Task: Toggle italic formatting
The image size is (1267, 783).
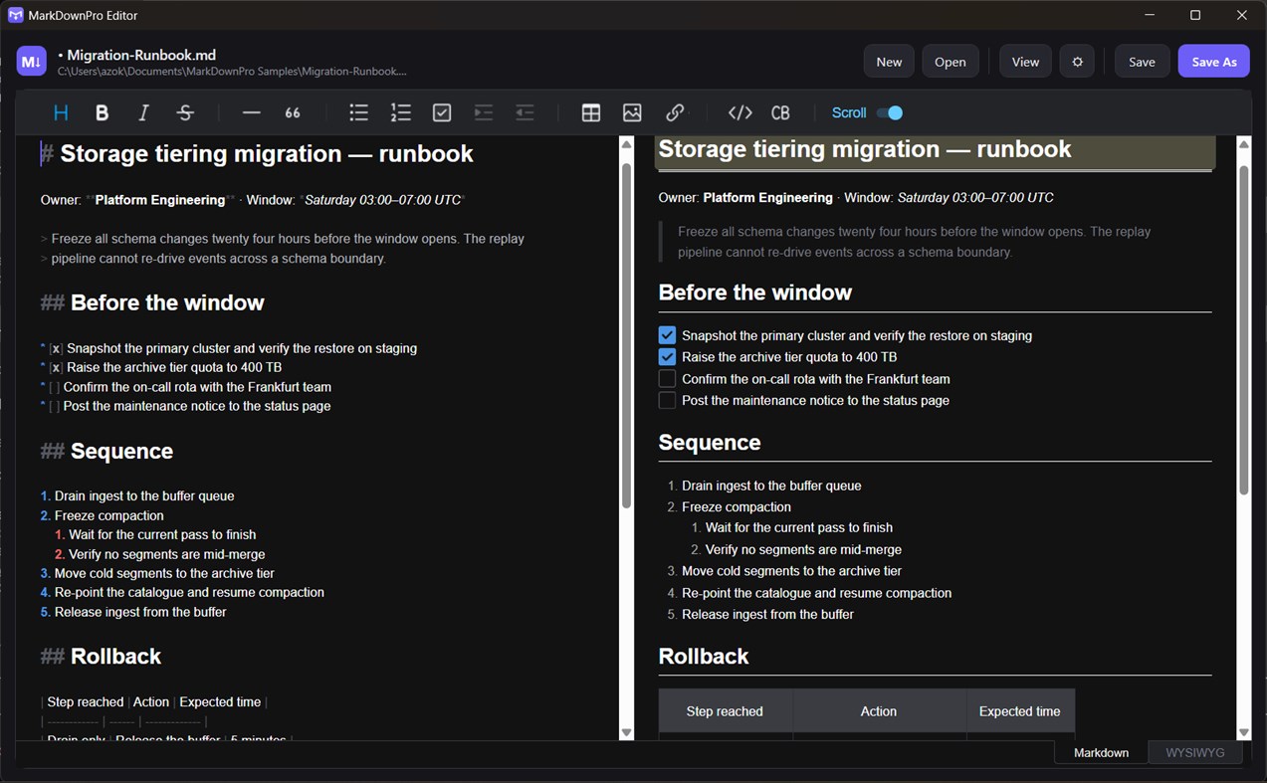Action: coord(143,112)
